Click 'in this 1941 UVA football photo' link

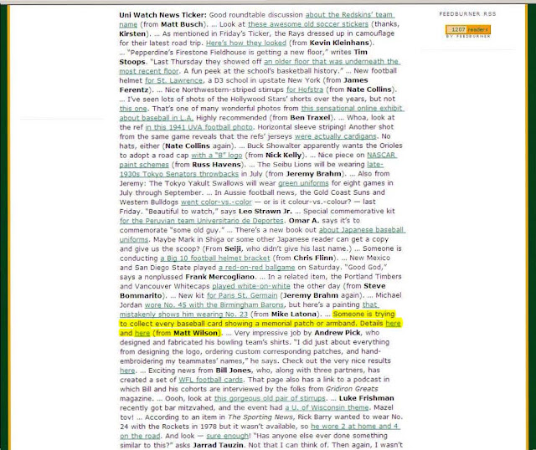(199, 127)
